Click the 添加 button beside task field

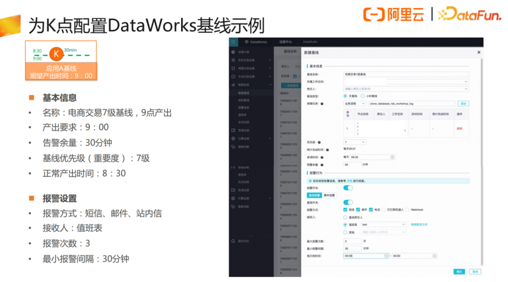click(x=463, y=103)
